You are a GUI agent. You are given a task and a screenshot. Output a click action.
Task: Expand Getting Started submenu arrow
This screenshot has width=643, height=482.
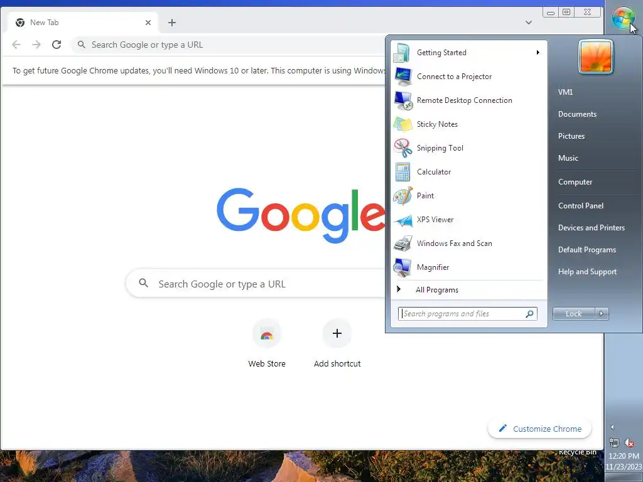click(538, 53)
